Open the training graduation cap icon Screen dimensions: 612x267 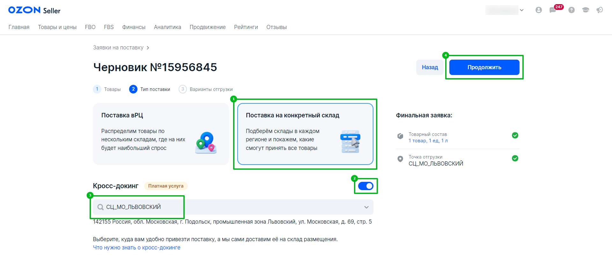586,10
